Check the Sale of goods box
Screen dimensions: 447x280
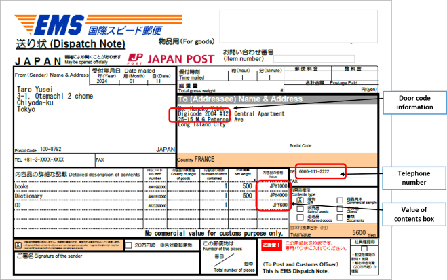300,209
